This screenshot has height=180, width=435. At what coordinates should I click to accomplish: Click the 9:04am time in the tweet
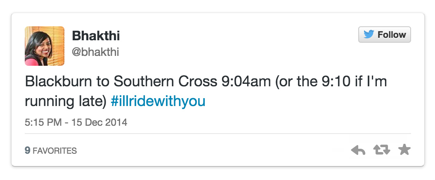click(x=244, y=82)
